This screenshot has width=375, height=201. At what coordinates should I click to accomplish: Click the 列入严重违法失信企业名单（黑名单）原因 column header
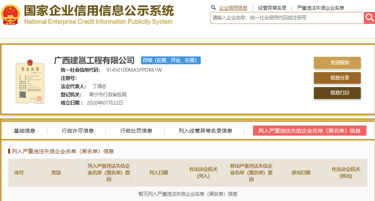[x=109, y=173]
